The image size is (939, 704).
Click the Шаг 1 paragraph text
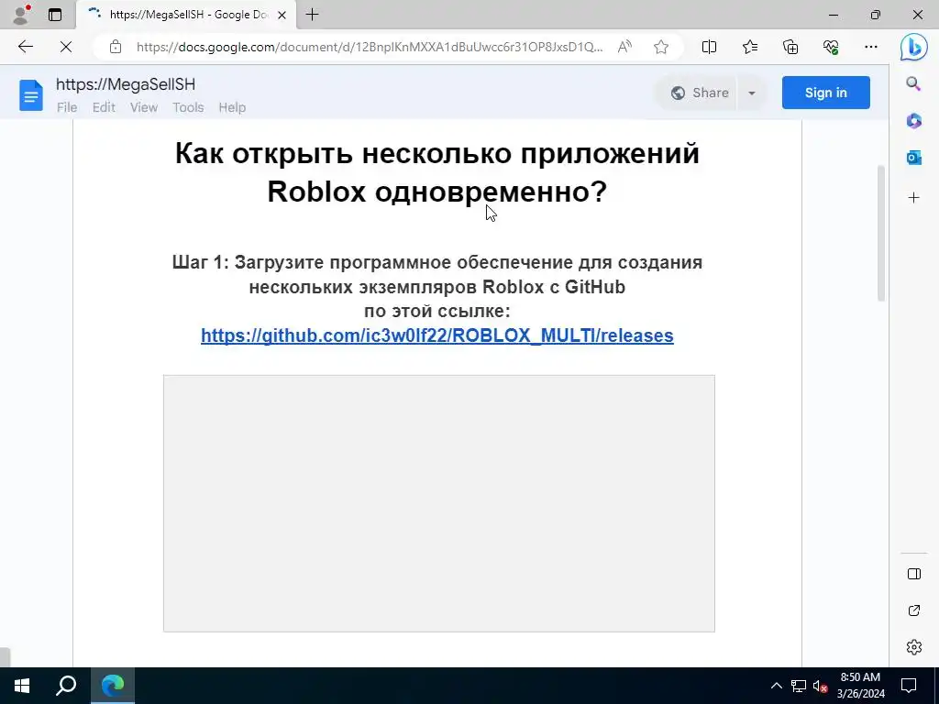click(x=437, y=287)
